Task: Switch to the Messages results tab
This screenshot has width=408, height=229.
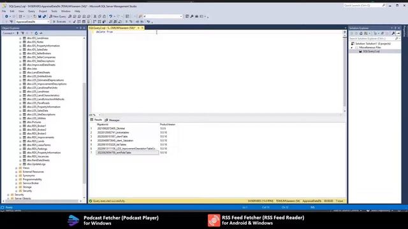Action: 112,120
